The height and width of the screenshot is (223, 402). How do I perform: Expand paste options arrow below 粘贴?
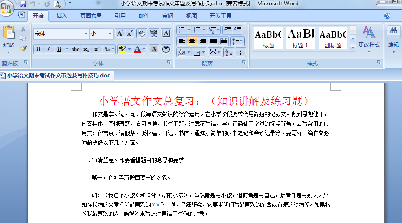tap(9, 53)
